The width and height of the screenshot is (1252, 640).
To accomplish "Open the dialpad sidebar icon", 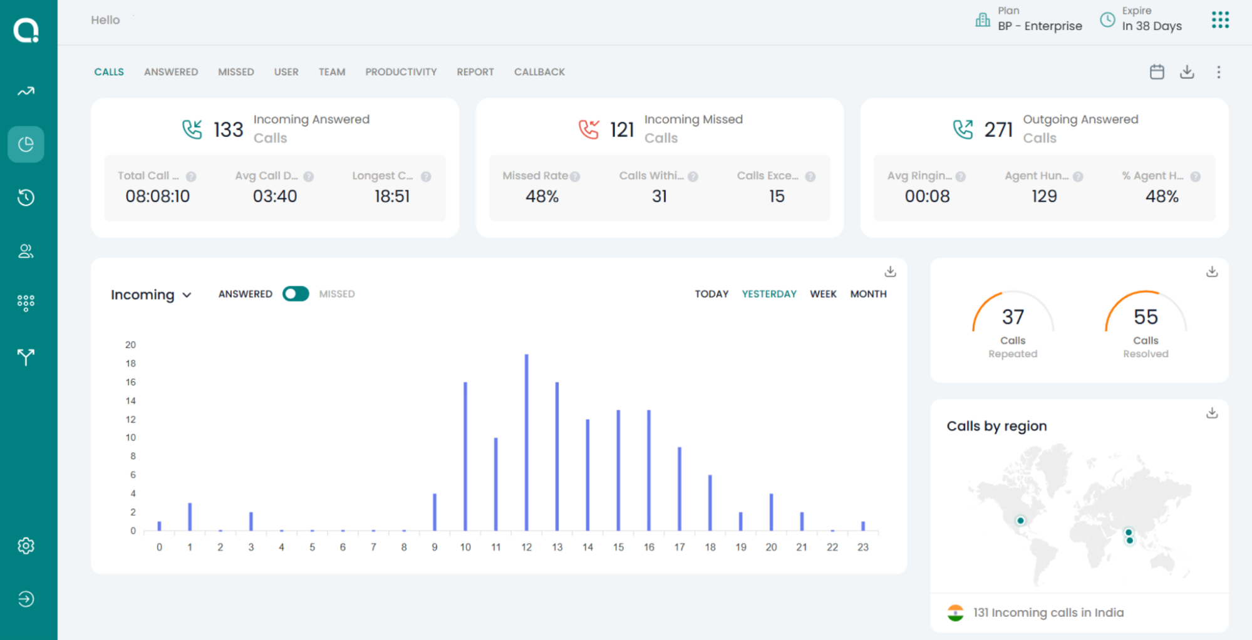I will tap(26, 303).
